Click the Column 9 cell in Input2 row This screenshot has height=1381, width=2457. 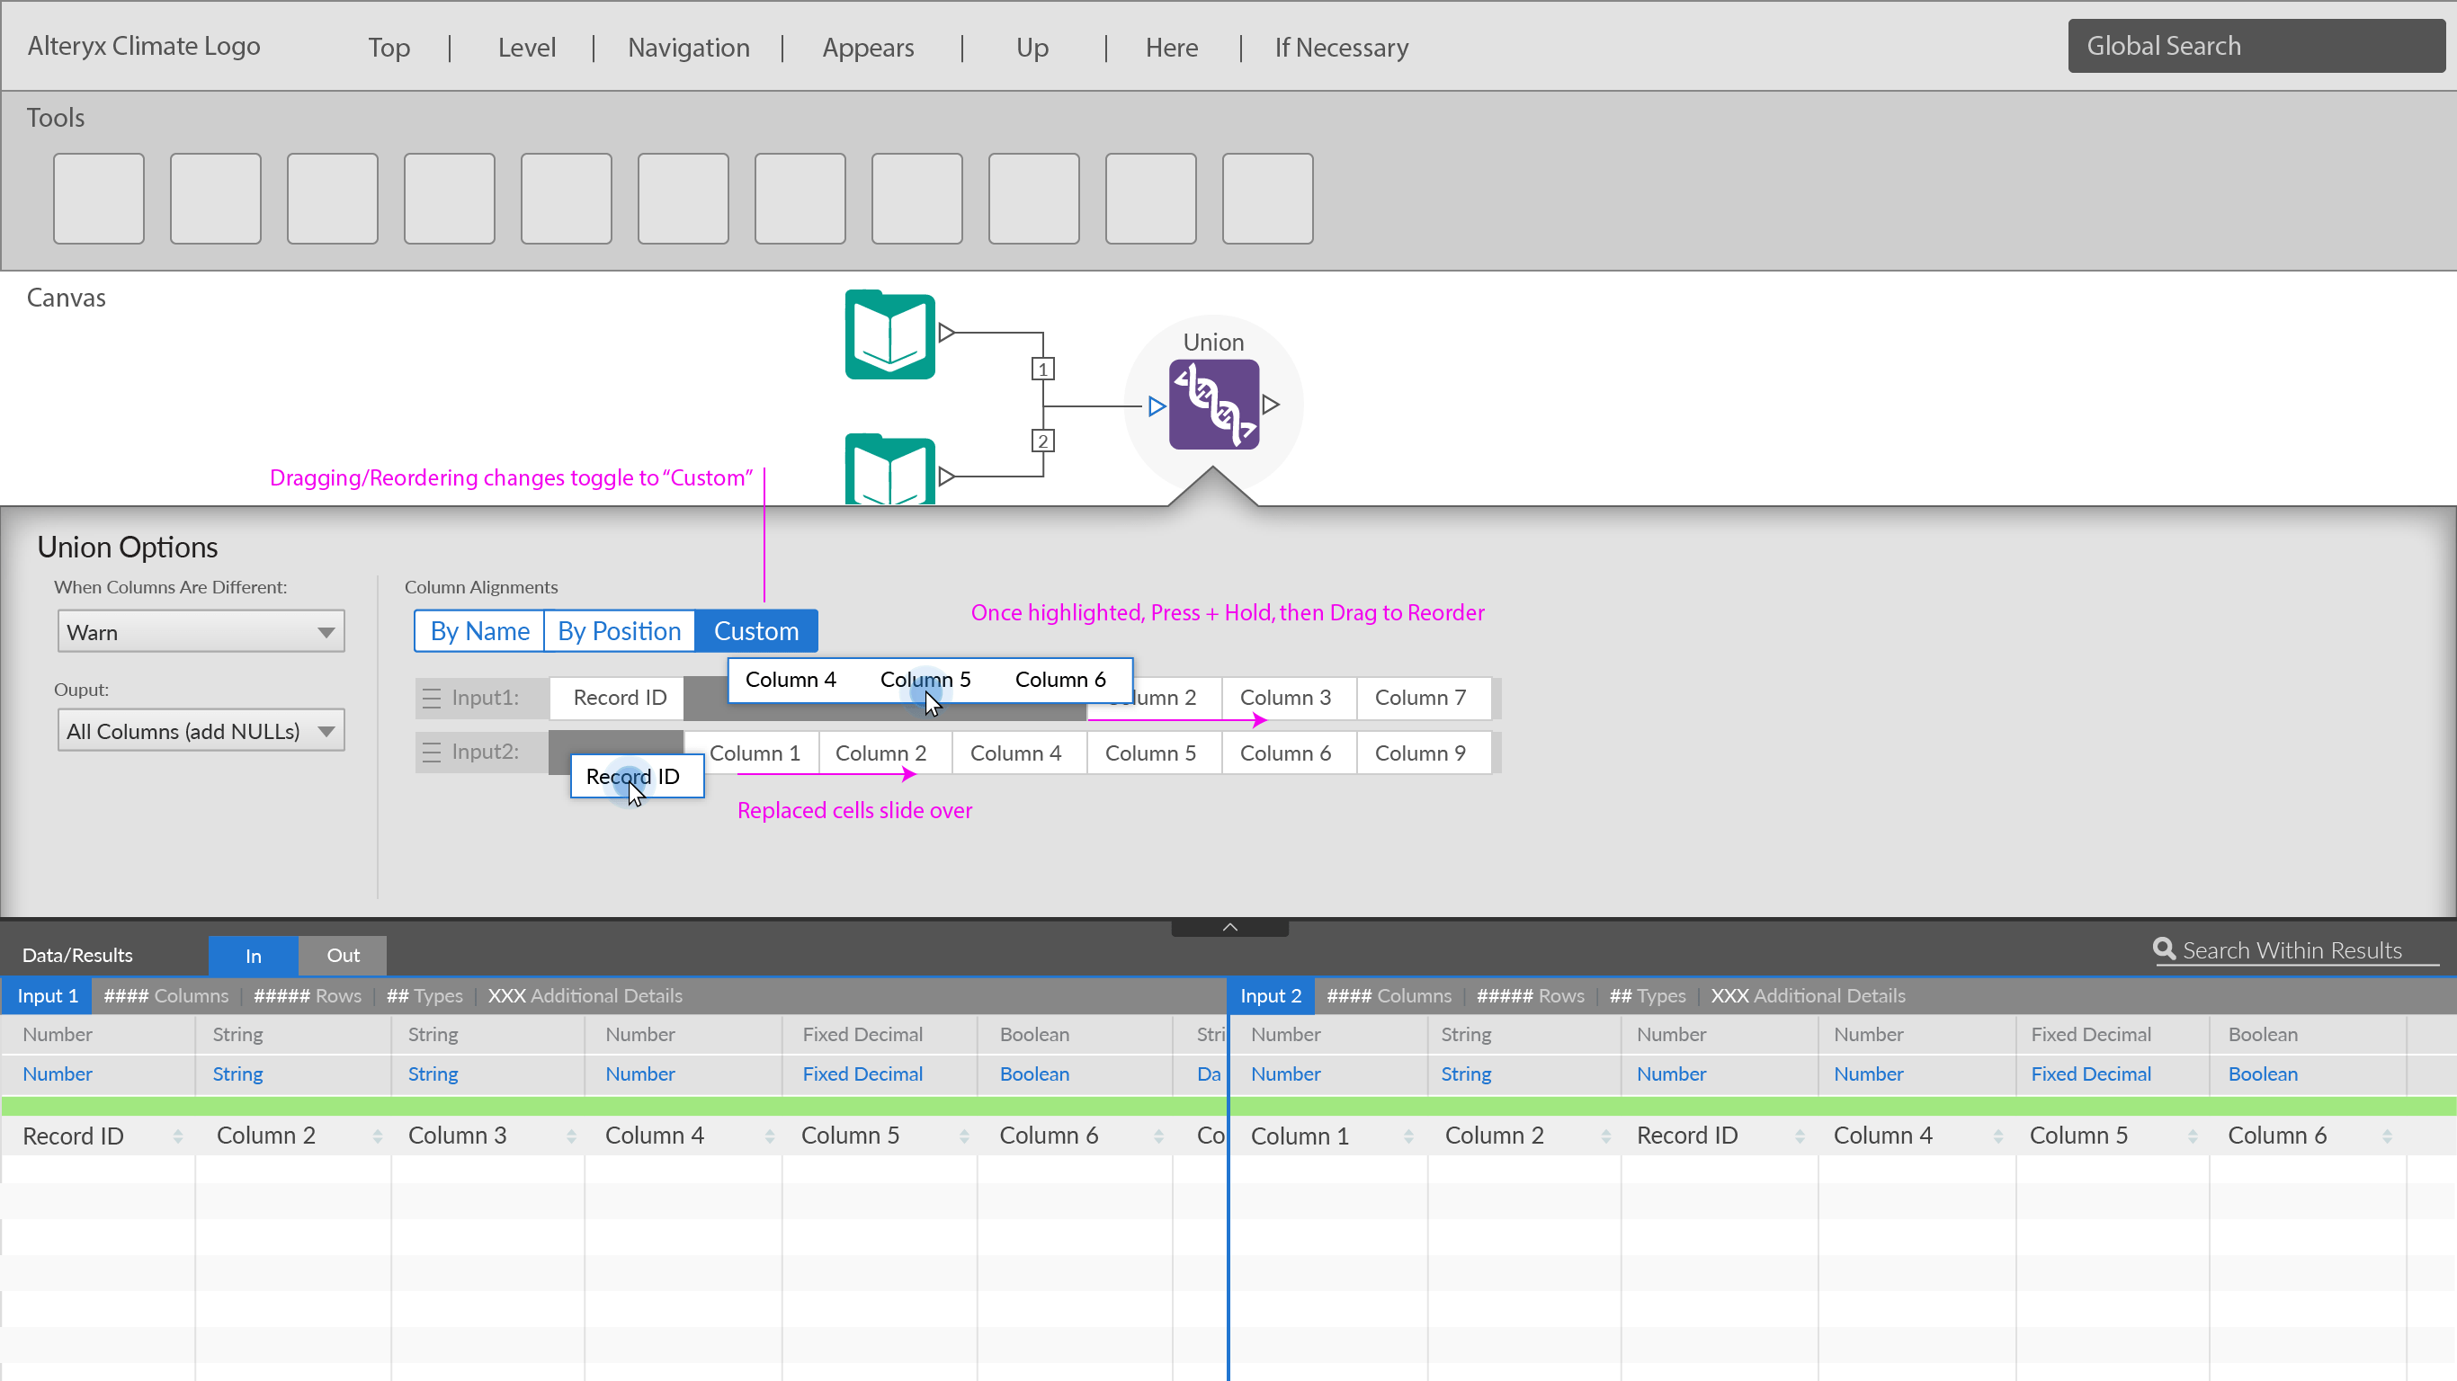pos(1419,753)
